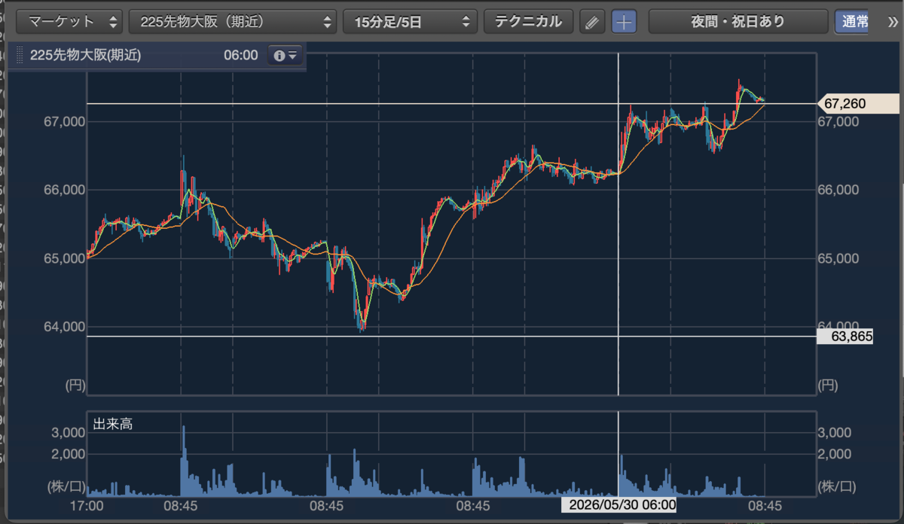Change the 15分足/5日 timeframe dropdown

(x=410, y=22)
